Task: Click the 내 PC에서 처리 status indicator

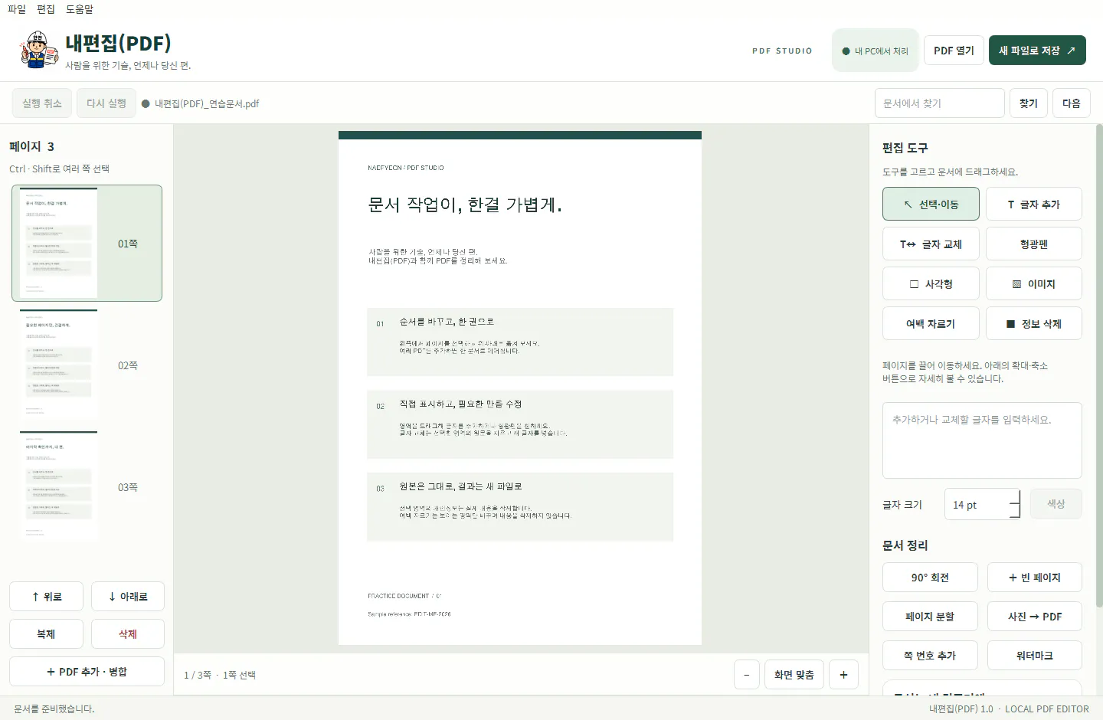Action: click(876, 51)
